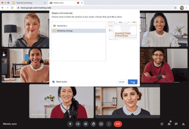Mute the microphone in the call bar
The image size is (189, 129).
tap(70, 124)
